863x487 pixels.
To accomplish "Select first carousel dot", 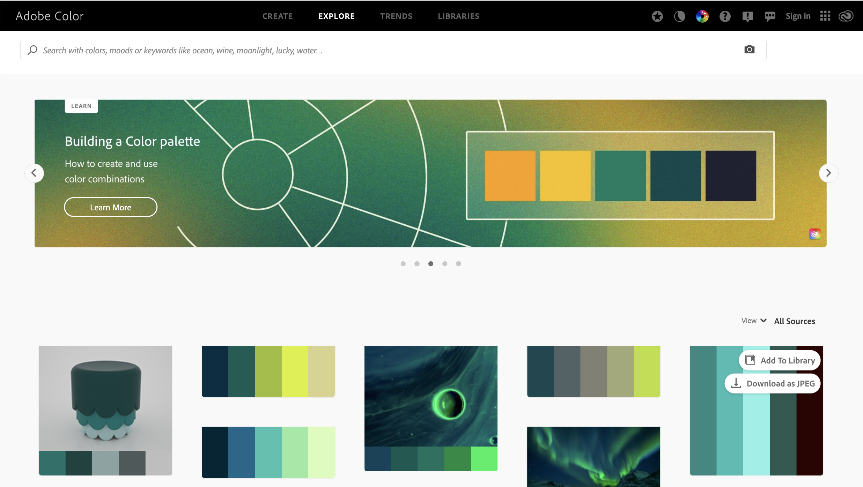I will click(x=403, y=264).
